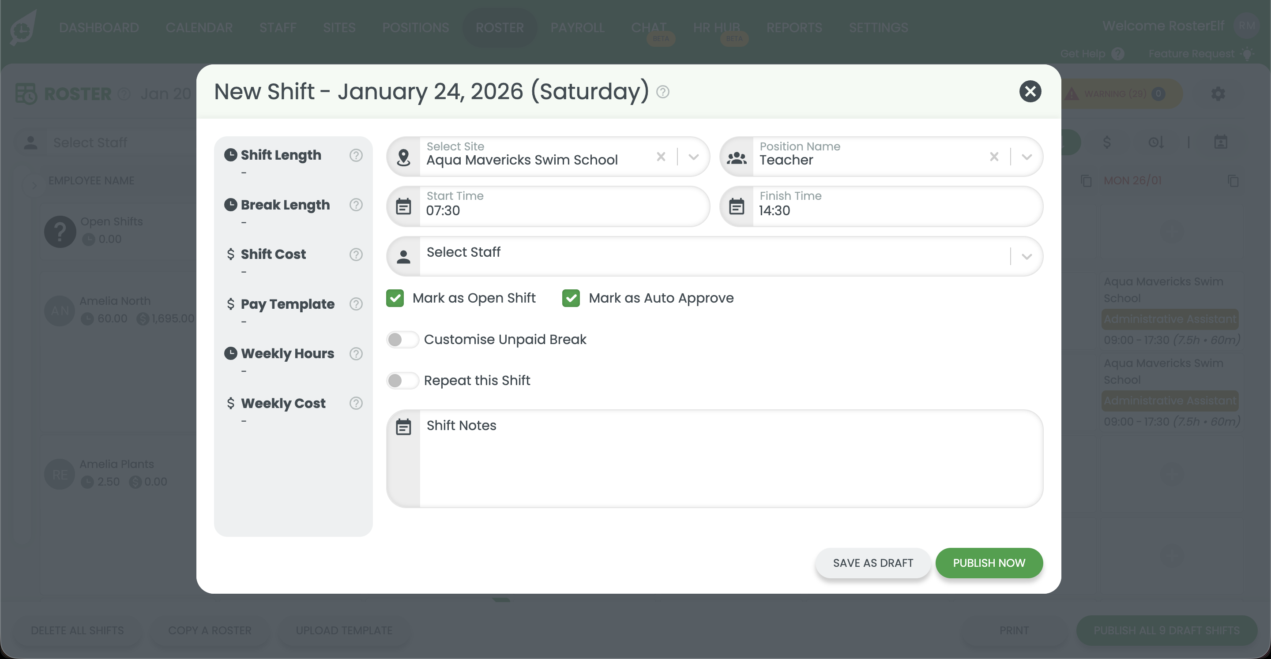1271x659 pixels.
Task: Click the location pin icon beside Select Site
Action: [x=404, y=157]
